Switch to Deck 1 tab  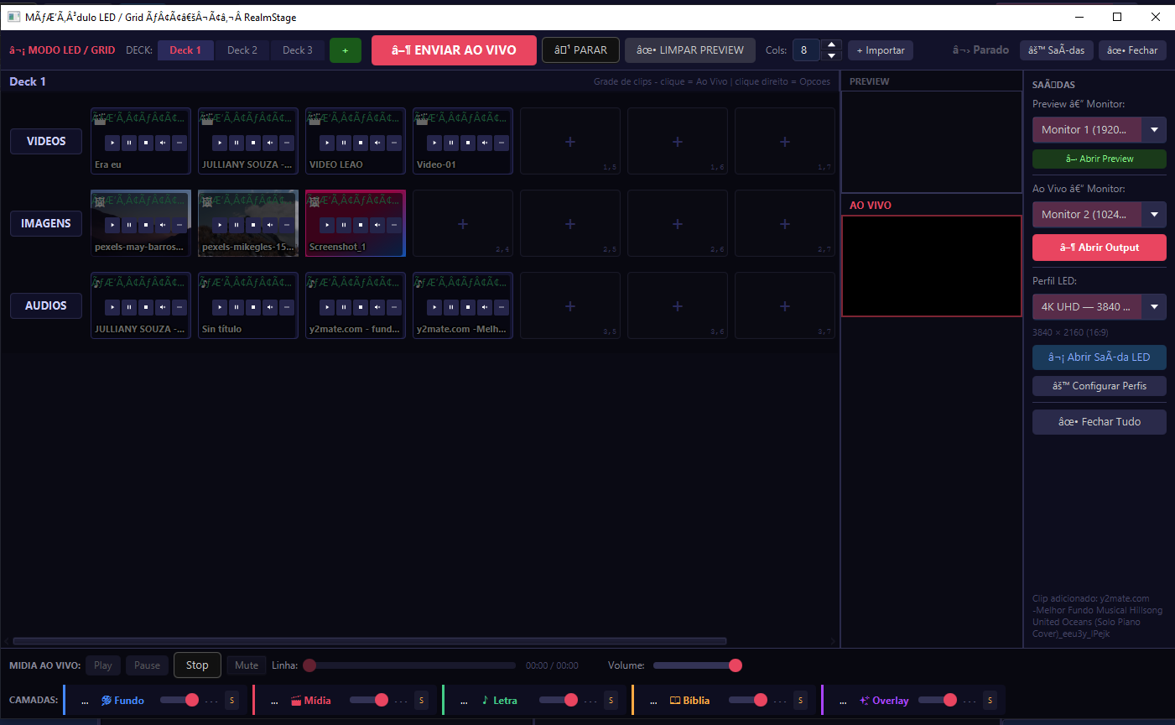tap(185, 50)
